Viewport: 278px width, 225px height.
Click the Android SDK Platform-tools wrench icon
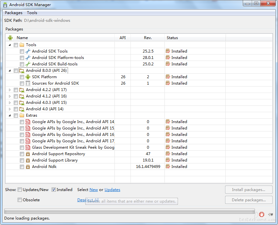tap(28, 58)
